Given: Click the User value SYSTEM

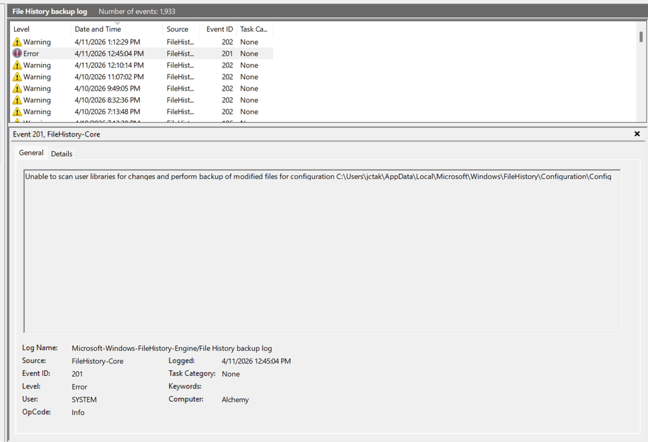Looking at the screenshot, I should 84,399.
